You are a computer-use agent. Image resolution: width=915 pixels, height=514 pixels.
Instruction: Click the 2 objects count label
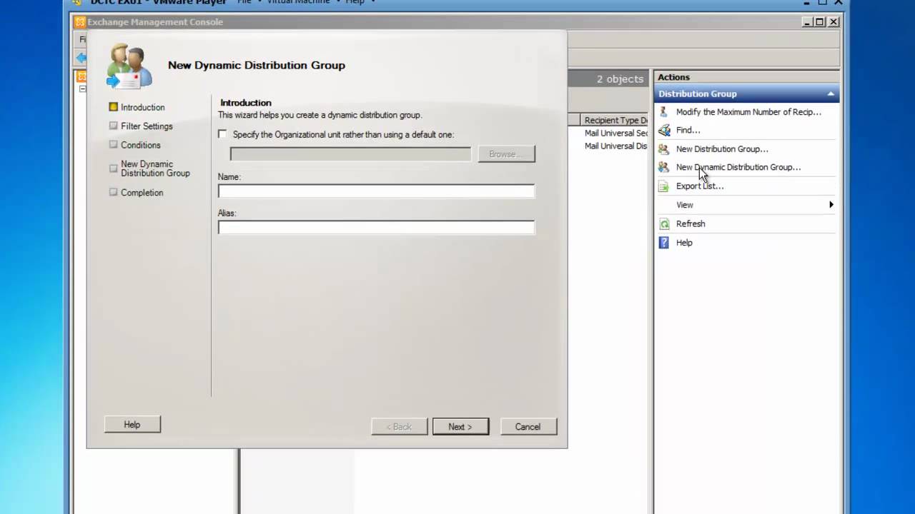click(x=620, y=79)
